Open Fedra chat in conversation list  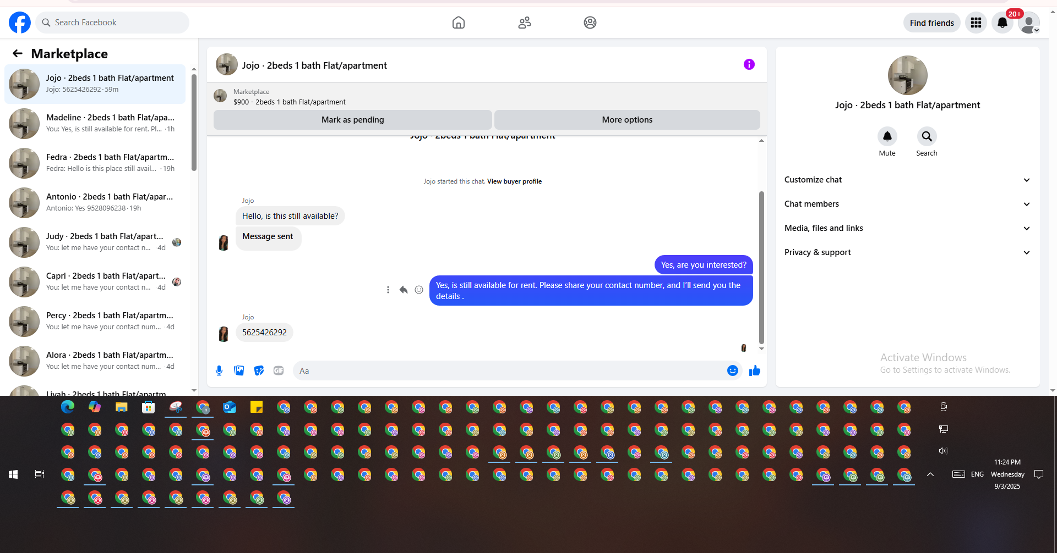tap(95, 163)
